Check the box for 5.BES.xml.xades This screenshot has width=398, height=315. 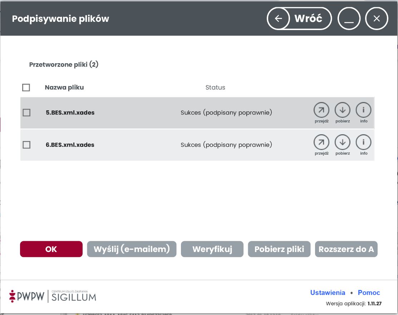(26, 113)
